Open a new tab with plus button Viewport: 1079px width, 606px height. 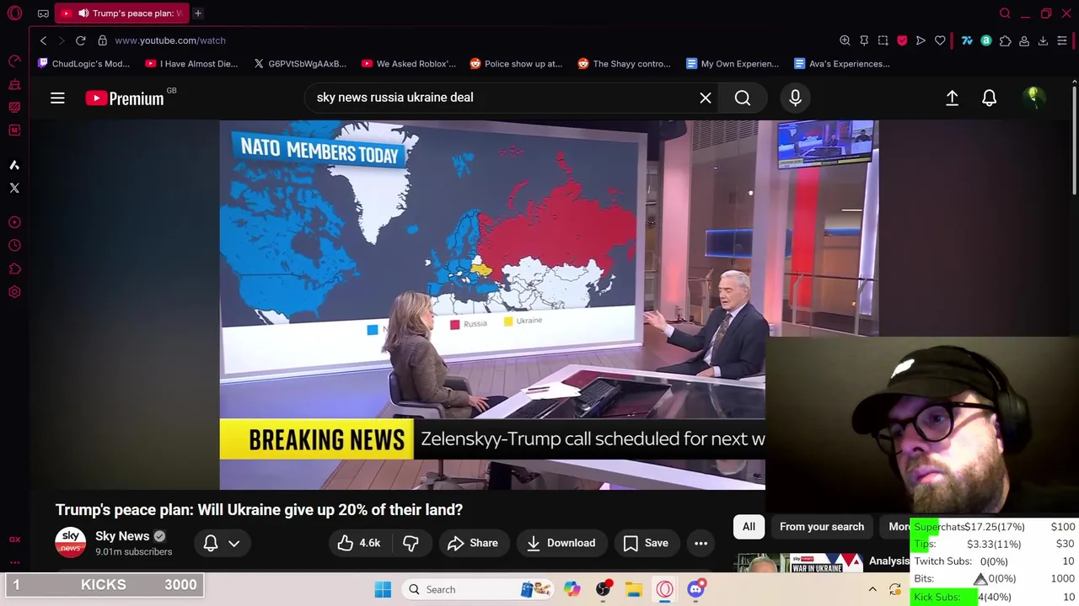[x=198, y=13]
